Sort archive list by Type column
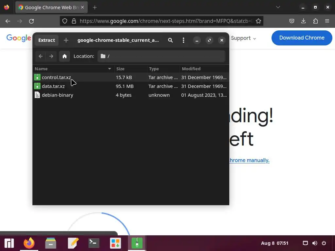The image size is (335, 251). [163, 69]
